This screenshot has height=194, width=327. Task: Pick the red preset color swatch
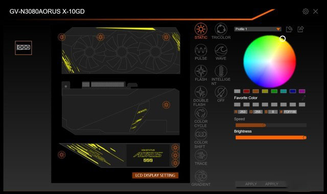246,91
